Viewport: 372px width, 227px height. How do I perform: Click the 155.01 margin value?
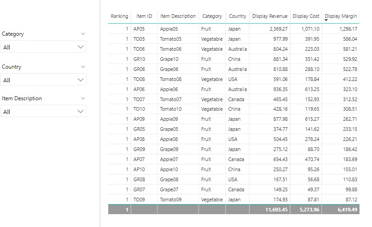tap(350, 169)
